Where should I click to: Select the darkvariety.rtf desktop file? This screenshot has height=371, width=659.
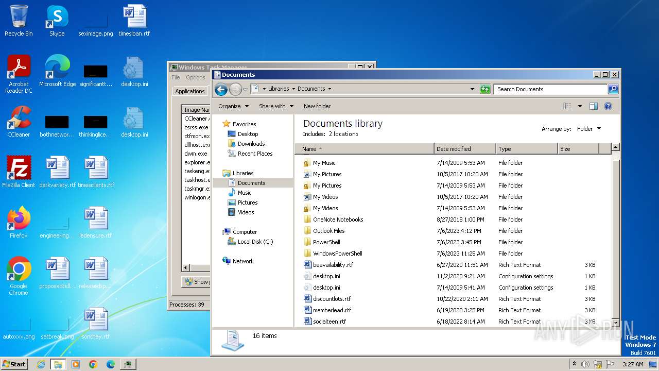tap(57, 172)
